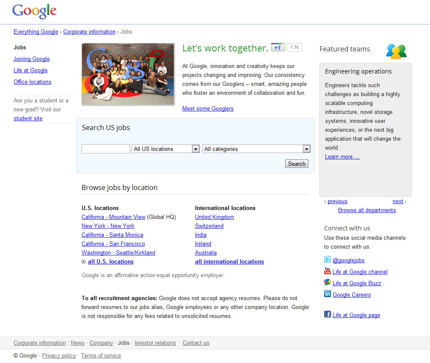This screenshot has width=430, height=363.
Task: Click the Google Buzz icon
Action: pos(328,282)
